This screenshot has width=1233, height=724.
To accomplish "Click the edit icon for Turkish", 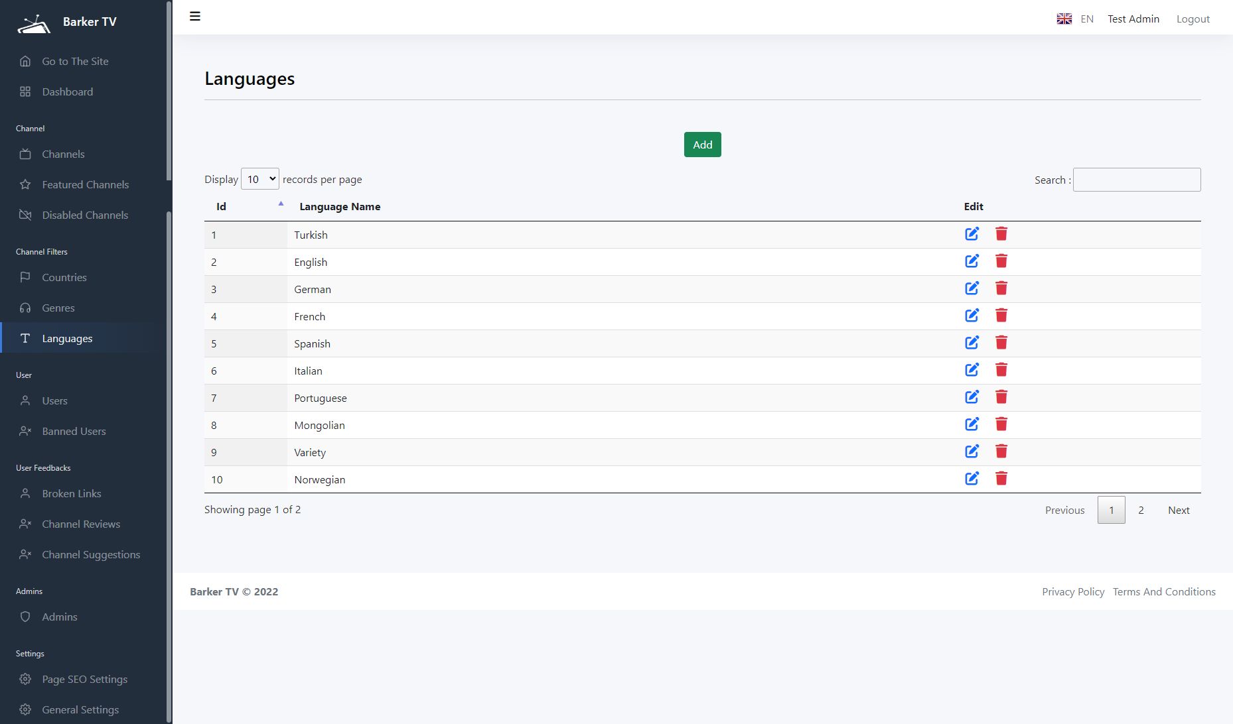I will pyautogui.click(x=972, y=234).
